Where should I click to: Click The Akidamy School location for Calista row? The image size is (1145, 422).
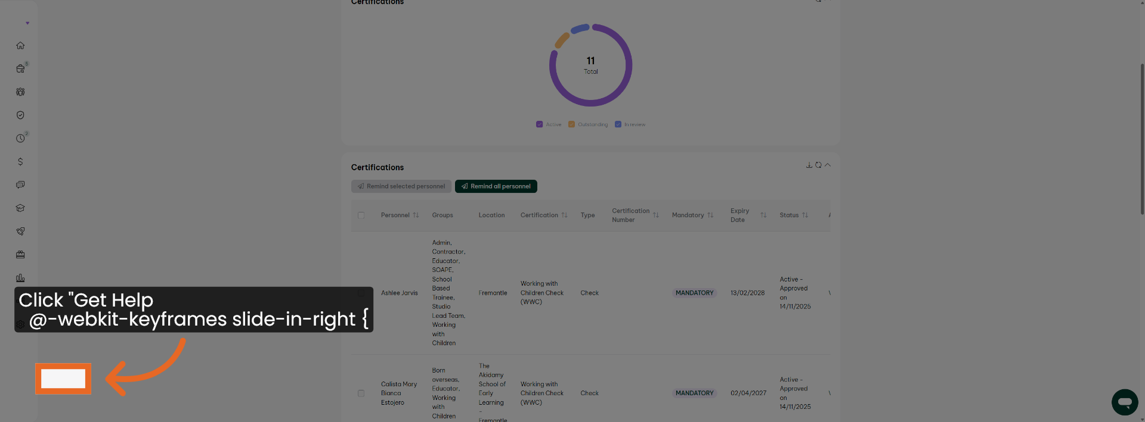(493, 393)
